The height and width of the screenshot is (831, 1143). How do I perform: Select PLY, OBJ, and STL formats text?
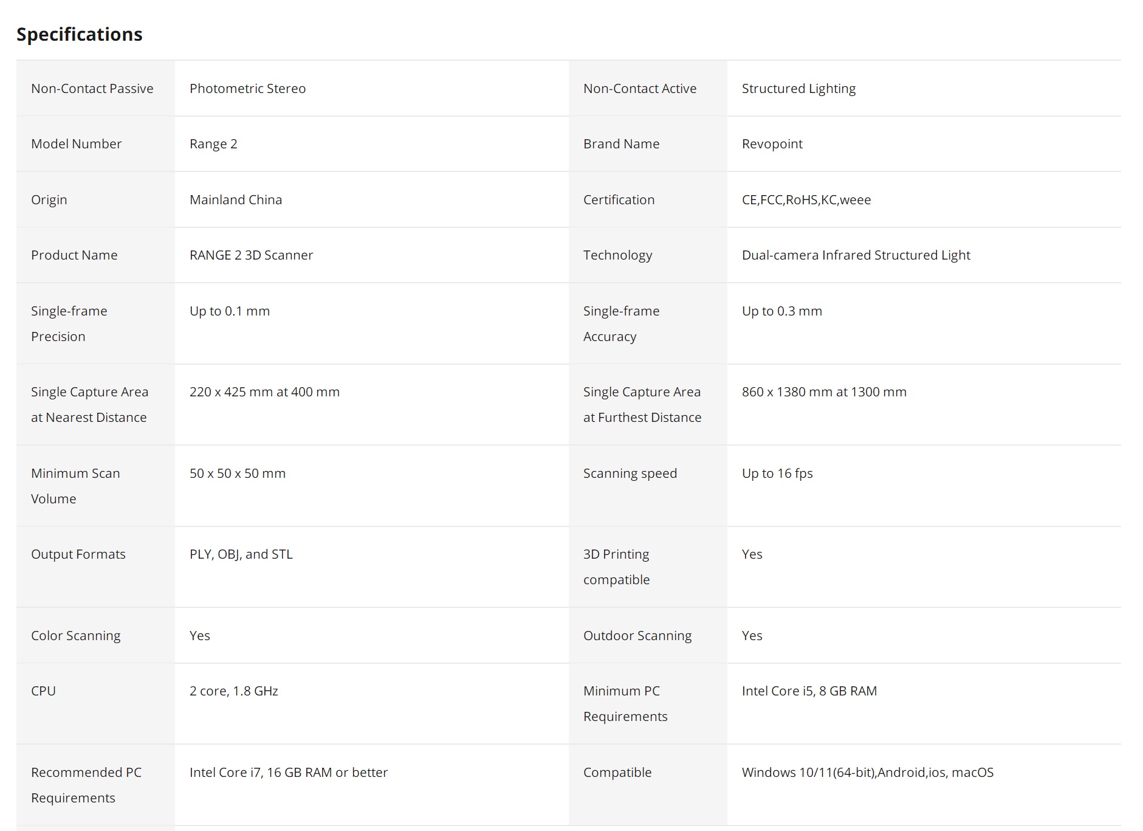[241, 554]
